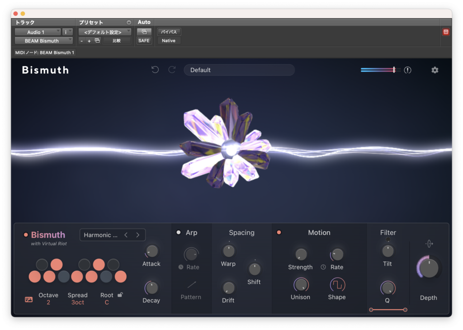Click the Native format button
463x330 pixels.
pyautogui.click(x=169, y=41)
